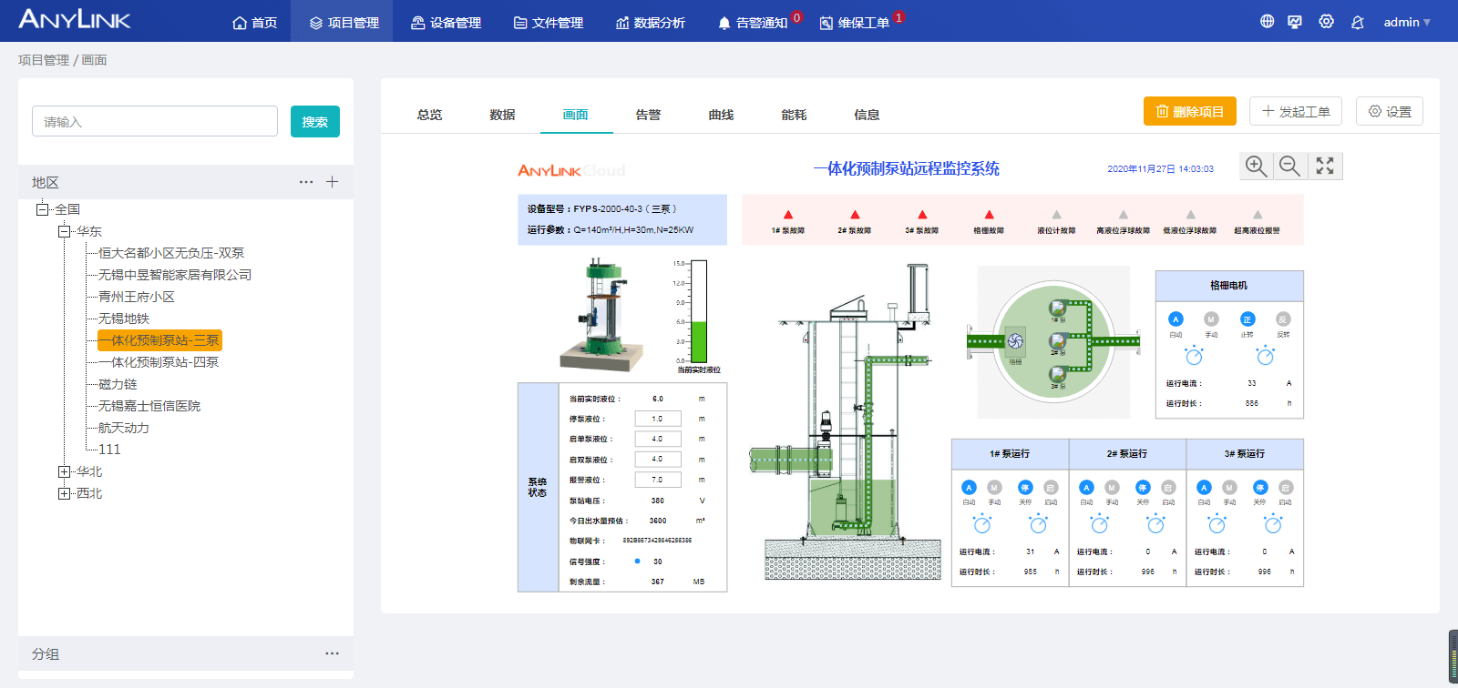
Task: Select 磁力链 in the tree
Action: point(118,384)
